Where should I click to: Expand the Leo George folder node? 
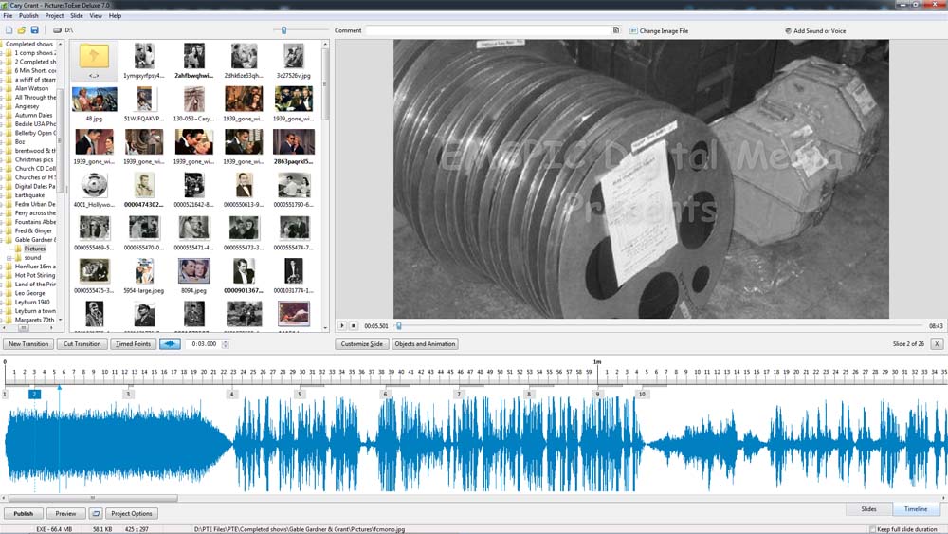point(3,293)
